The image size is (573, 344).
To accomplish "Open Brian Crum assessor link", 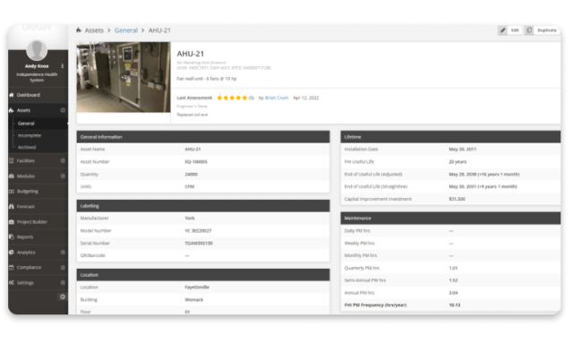I will tap(277, 98).
